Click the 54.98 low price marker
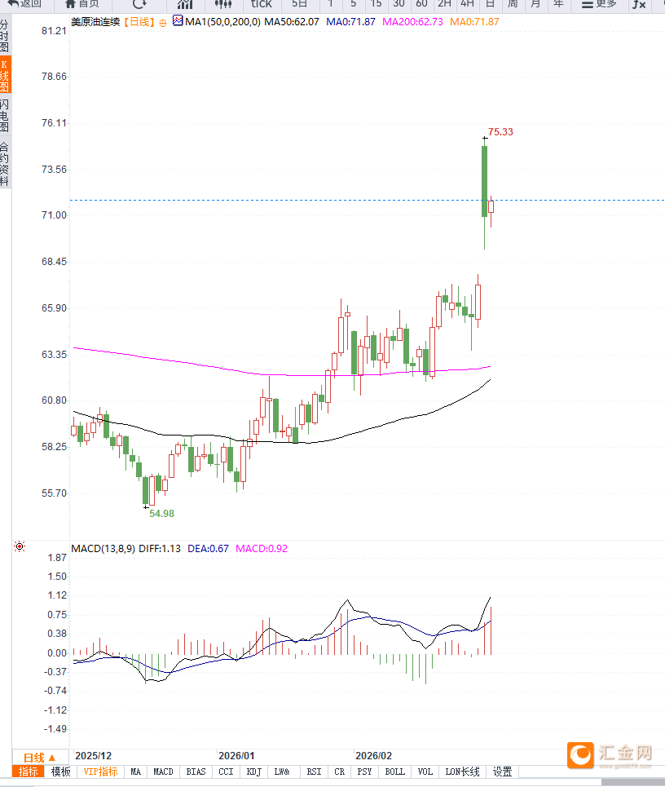This screenshot has height=787, width=665. click(161, 514)
